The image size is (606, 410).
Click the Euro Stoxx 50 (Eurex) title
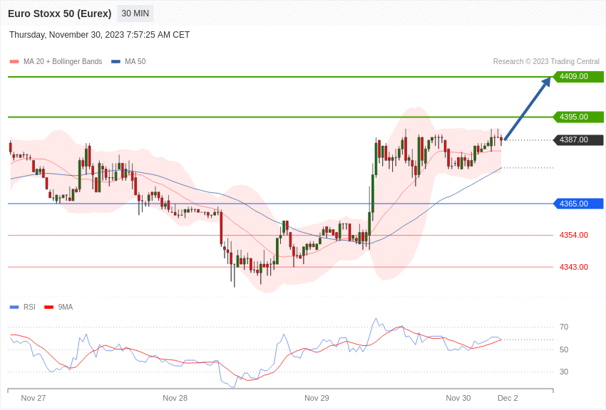click(59, 14)
